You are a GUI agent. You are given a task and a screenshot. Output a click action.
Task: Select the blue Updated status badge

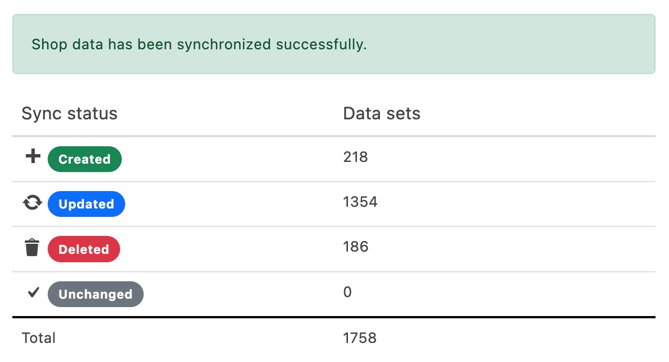(x=86, y=204)
